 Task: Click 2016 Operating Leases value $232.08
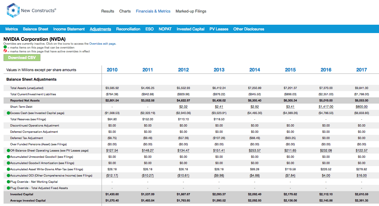tap(326, 151)
